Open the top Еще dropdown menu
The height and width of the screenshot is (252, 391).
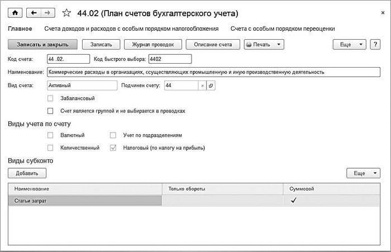(x=350, y=44)
